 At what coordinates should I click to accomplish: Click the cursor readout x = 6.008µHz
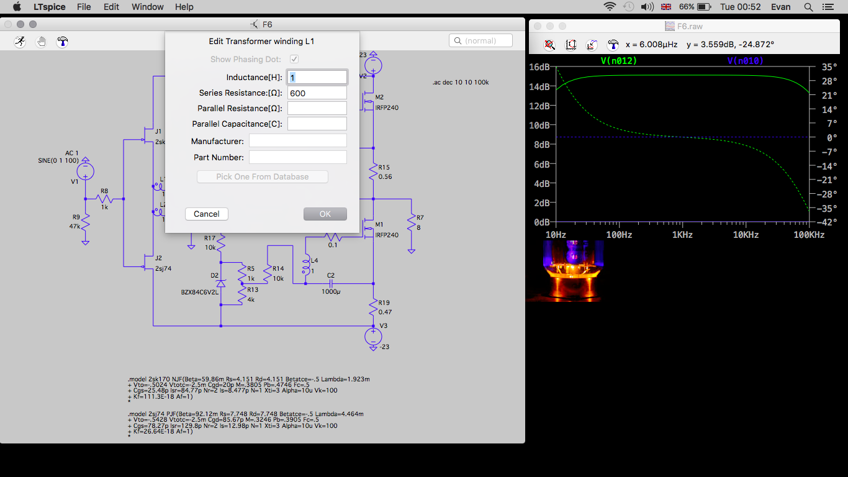pyautogui.click(x=652, y=45)
